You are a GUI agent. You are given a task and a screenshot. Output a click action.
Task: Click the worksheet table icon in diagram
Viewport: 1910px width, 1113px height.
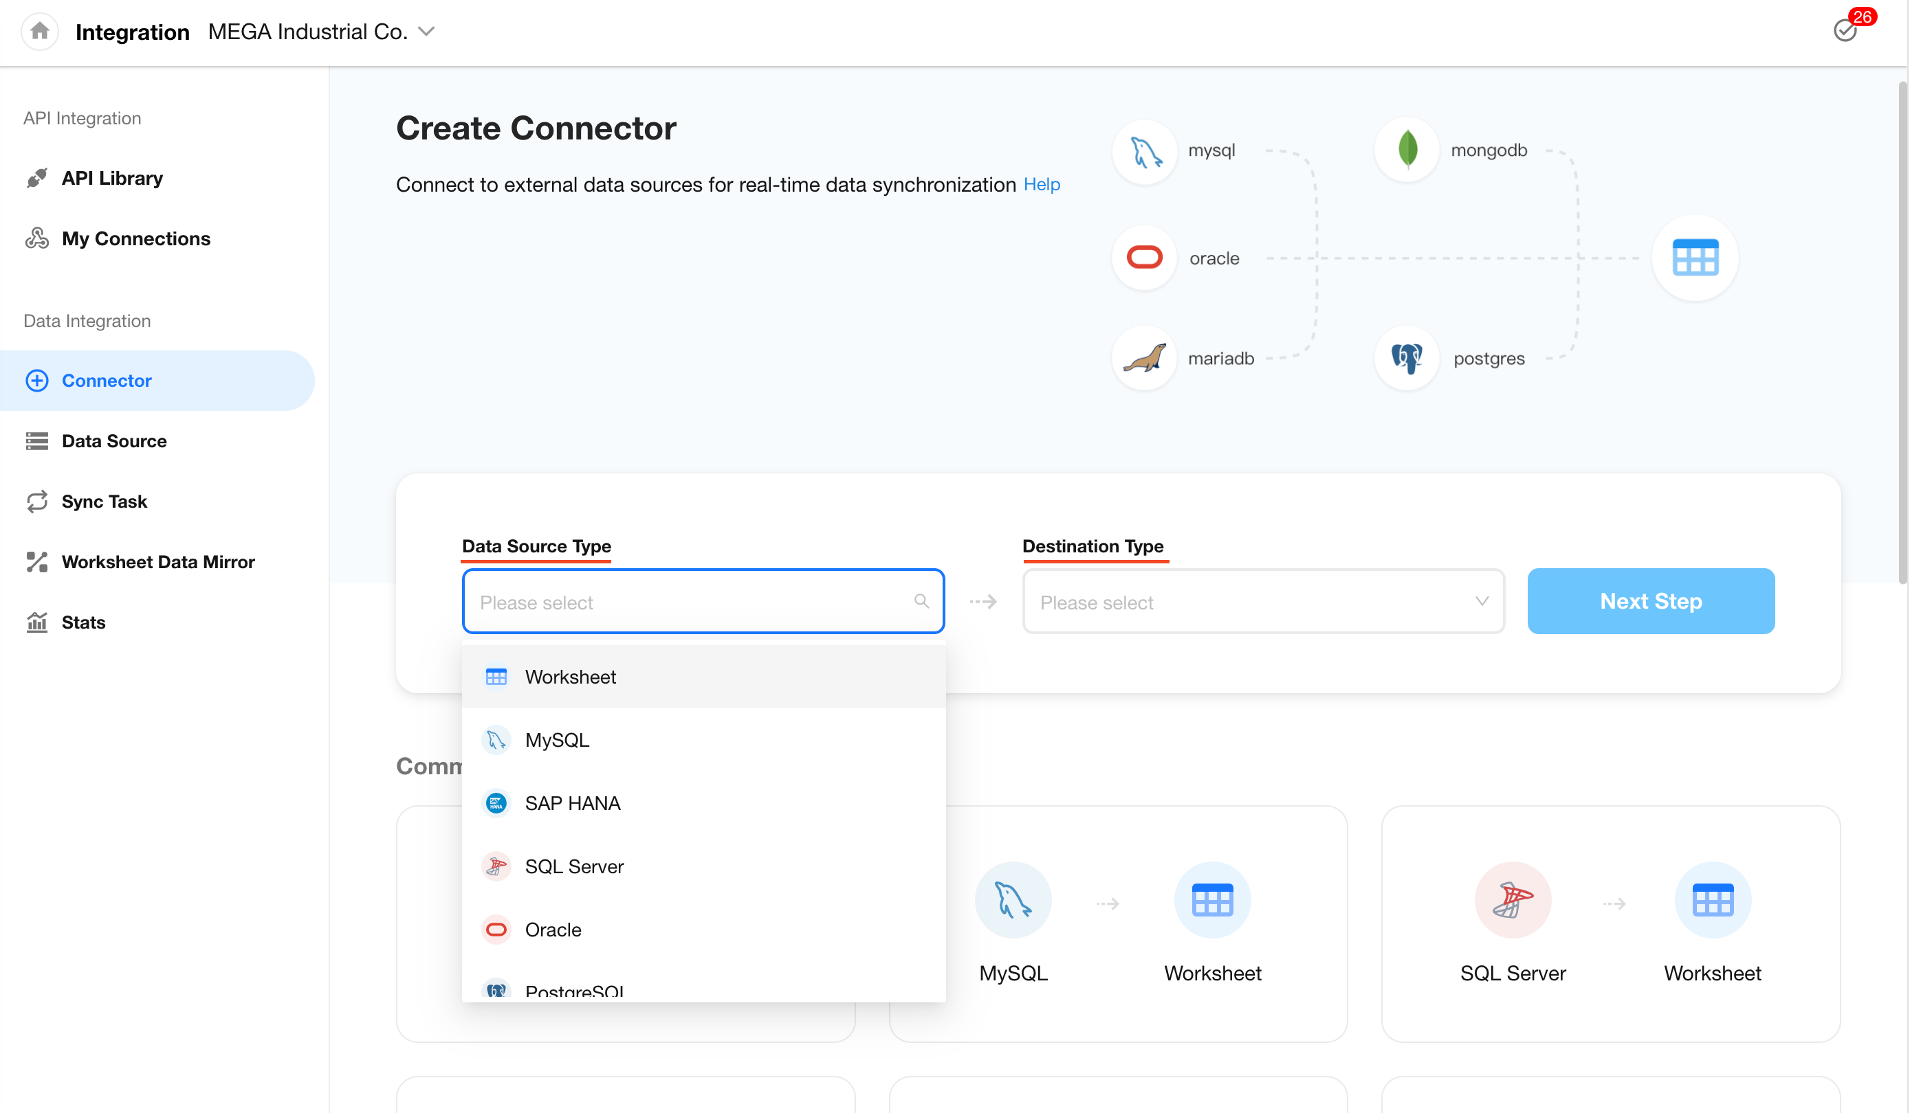(1695, 258)
